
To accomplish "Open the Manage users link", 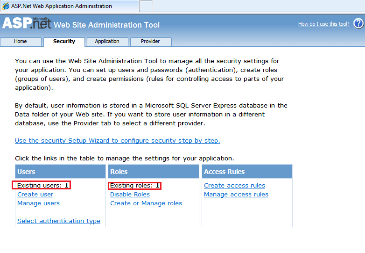I will pyautogui.click(x=38, y=203).
